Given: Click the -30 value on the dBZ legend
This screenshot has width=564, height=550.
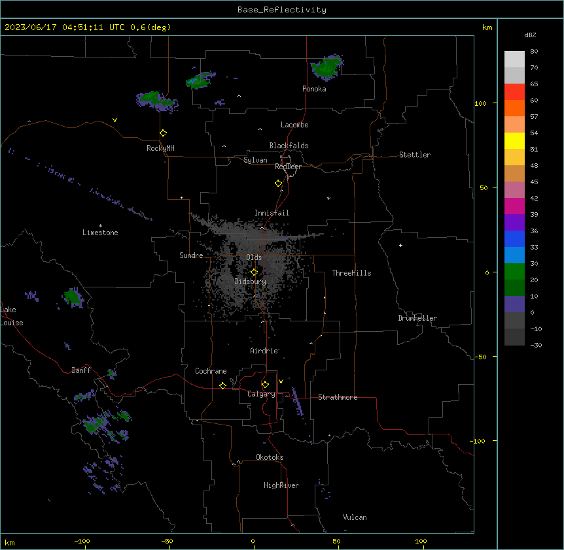Looking at the screenshot, I should (536, 345).
